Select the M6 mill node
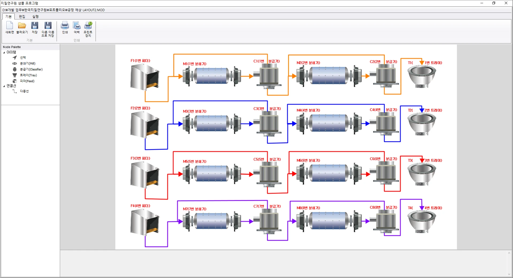The height and width of the screenshot is (278, 513). [329, 174]
